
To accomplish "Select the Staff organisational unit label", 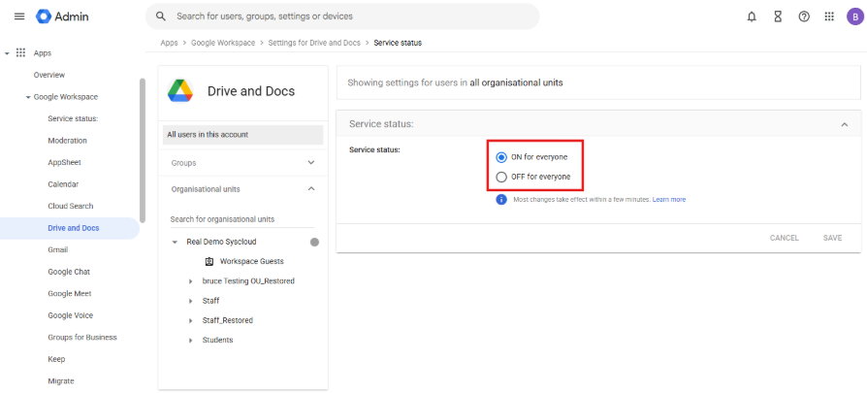I will point(210,301).
